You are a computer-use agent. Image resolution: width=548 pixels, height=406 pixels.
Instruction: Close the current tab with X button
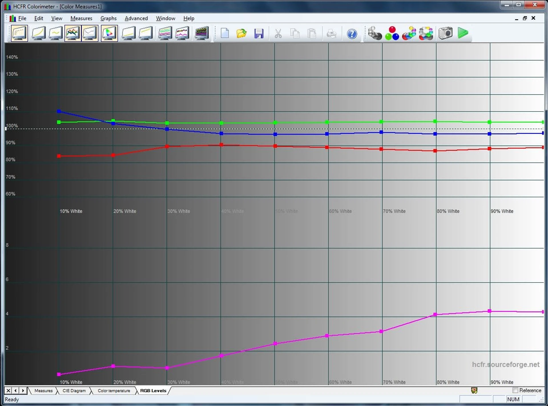(8, 391)
